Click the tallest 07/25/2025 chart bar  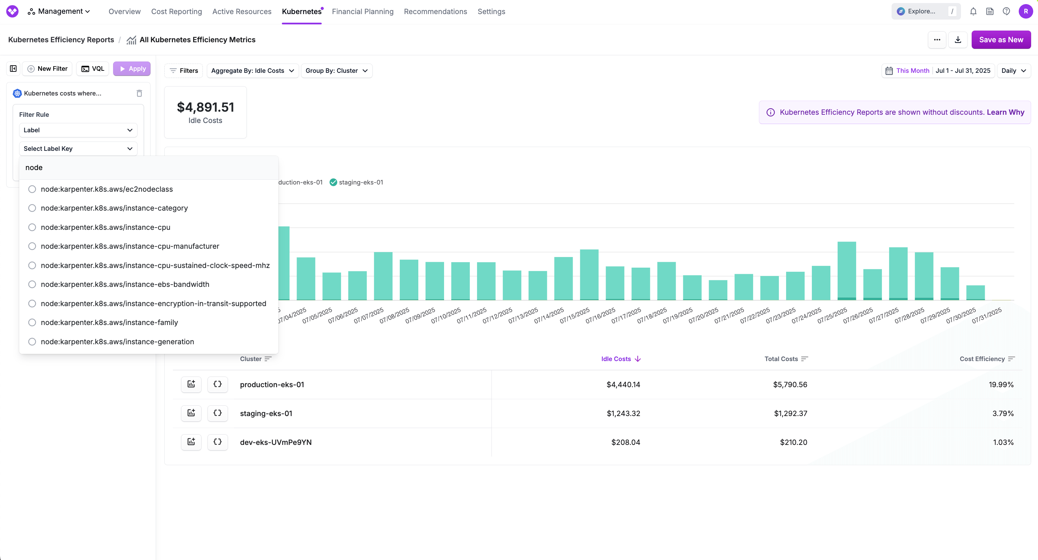point(847,270)
